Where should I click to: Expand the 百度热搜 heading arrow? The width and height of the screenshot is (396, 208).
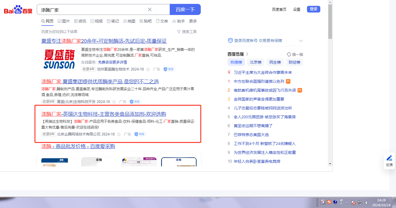(x=247, y=54)
